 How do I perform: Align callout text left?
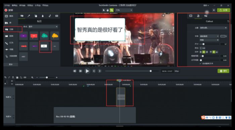click(x=201, y=52)
